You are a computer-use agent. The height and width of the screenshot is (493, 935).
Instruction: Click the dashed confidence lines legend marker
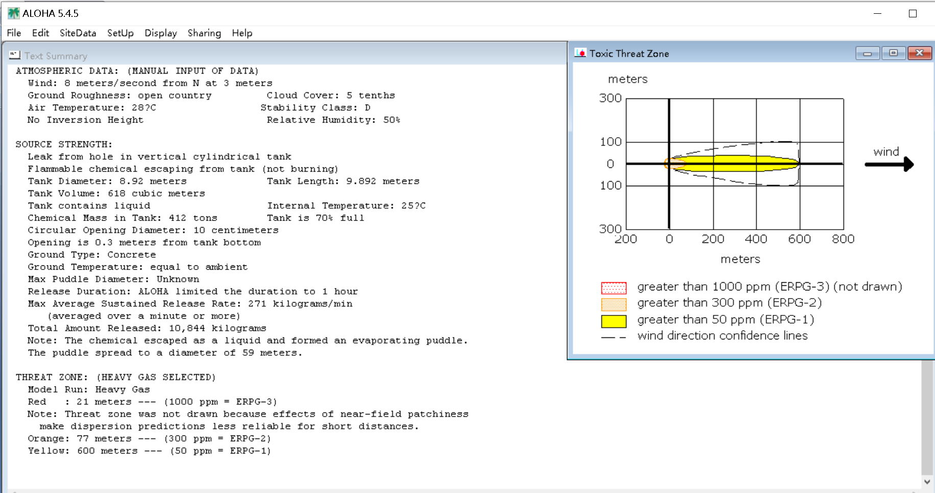[x=613, y=337]
